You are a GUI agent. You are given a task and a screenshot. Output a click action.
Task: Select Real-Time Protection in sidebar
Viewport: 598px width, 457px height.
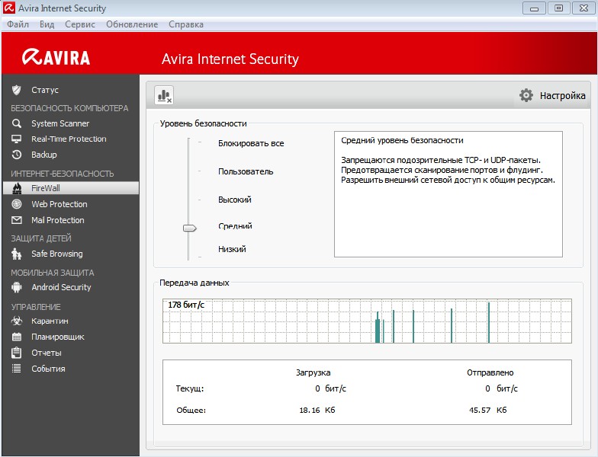point(69,139)
